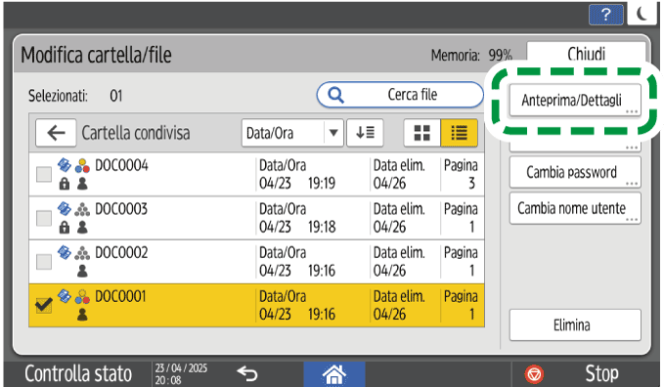Switch to thumbnail grid view
664x387 pixels.
point(421,133)
